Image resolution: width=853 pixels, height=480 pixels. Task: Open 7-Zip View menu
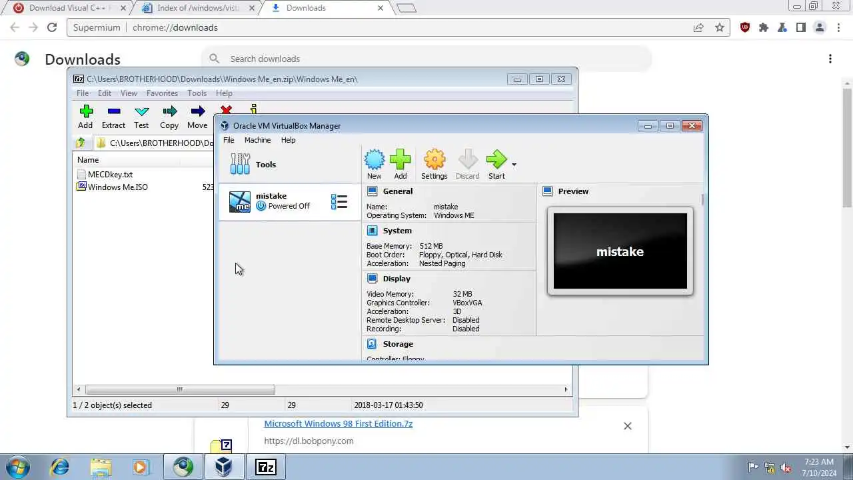coord(129,93)
